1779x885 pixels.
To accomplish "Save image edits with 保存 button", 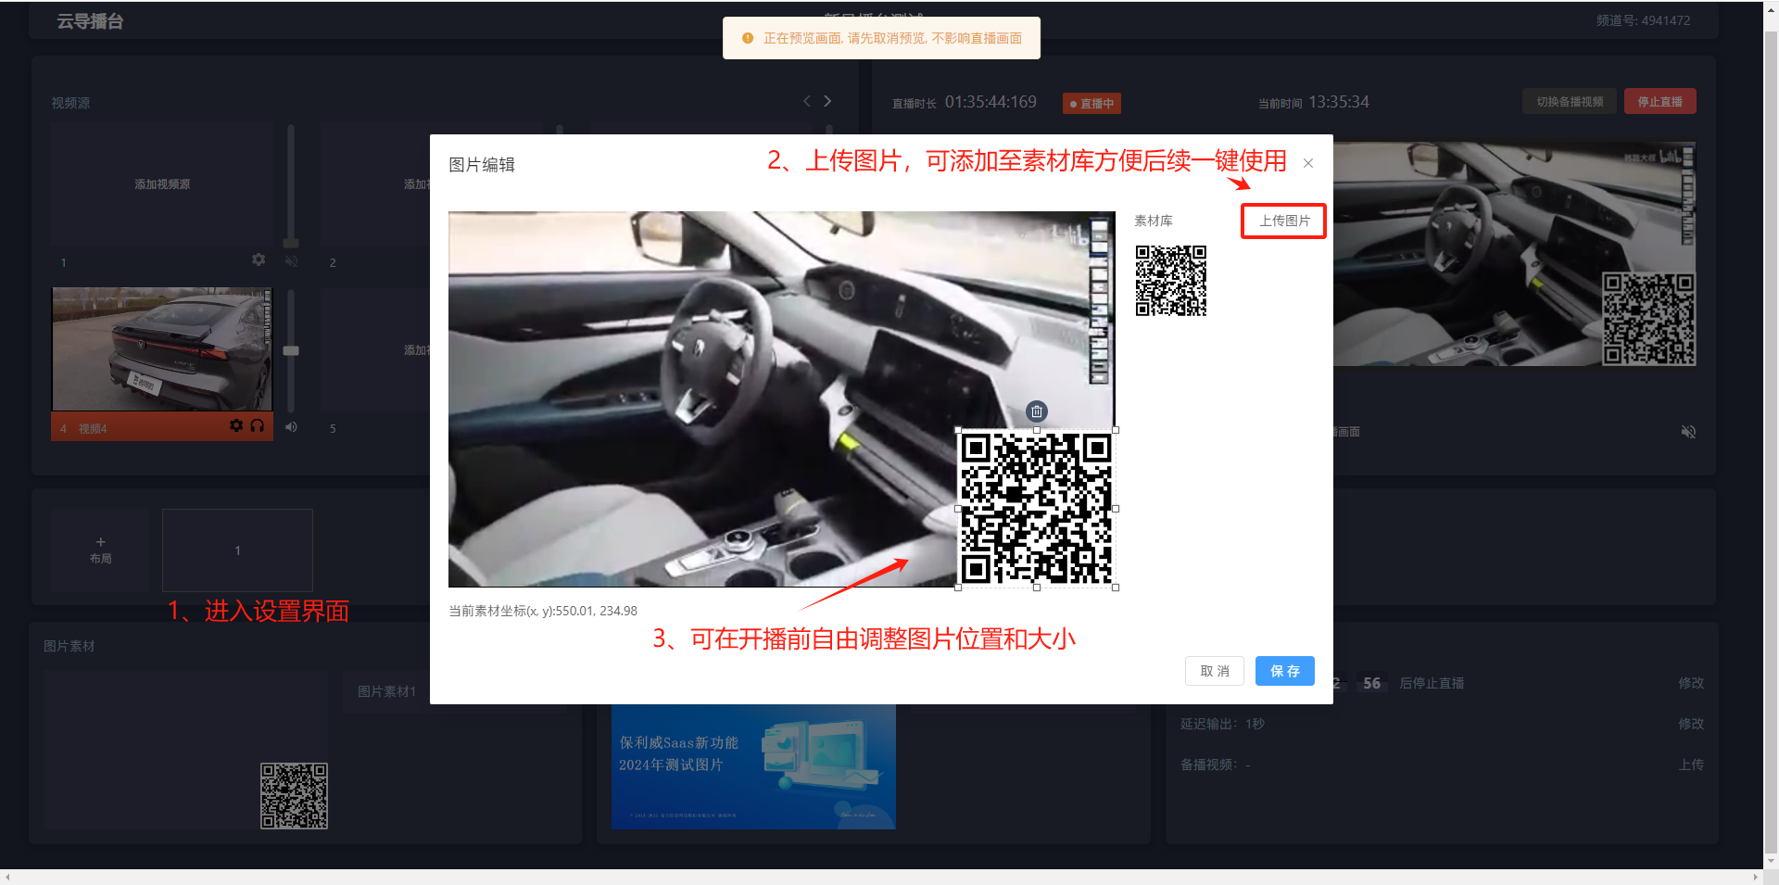I will [1285, 671].
